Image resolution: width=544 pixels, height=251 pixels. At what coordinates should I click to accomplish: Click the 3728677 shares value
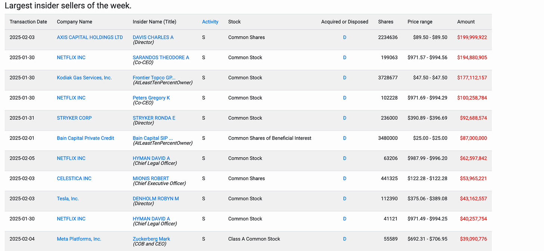(x=388, y=78)
